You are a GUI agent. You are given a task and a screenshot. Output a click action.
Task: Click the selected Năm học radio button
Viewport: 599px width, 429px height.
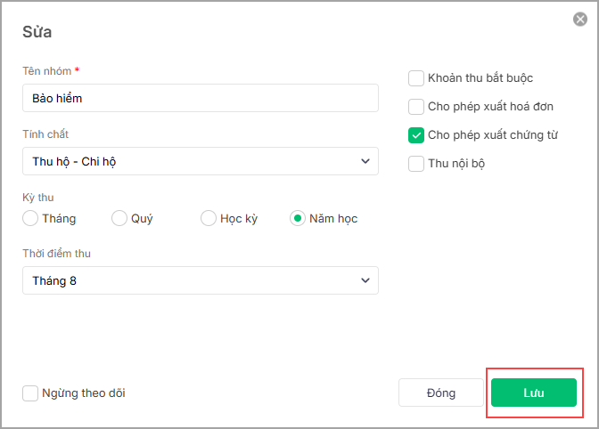coord(298,218)
